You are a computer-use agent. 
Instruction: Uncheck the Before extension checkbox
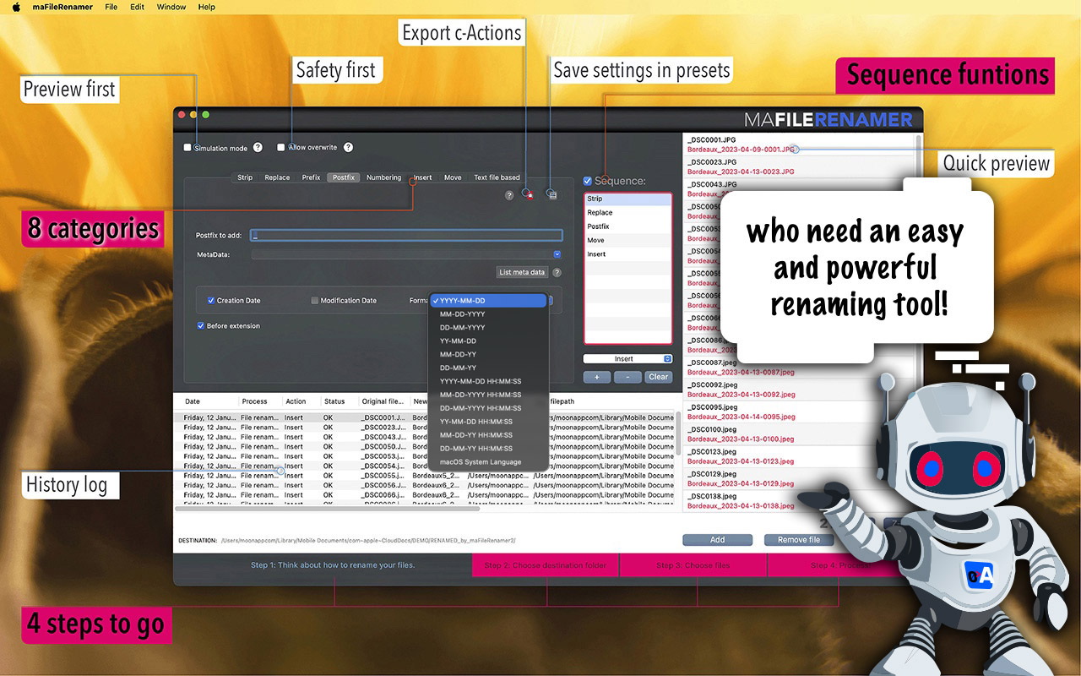(x=201, y=325)
